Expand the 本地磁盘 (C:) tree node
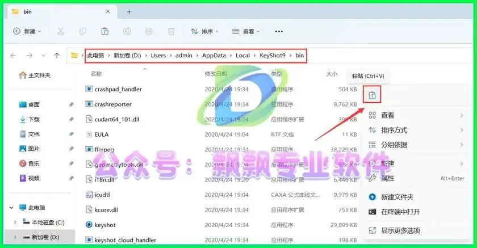This screenshot has width=477, height=248. click(x=15, y=222)
